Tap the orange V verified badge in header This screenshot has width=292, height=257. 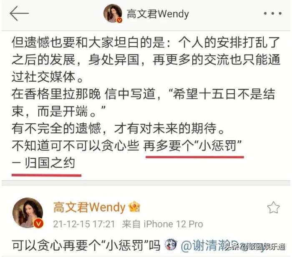[119, 20]
